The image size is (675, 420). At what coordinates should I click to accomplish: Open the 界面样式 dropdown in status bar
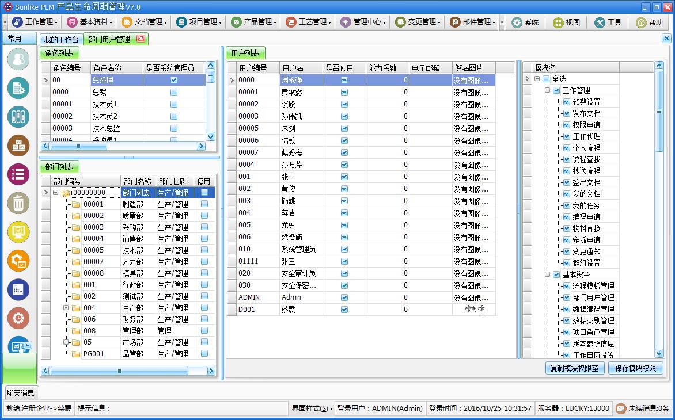(312, 408)
